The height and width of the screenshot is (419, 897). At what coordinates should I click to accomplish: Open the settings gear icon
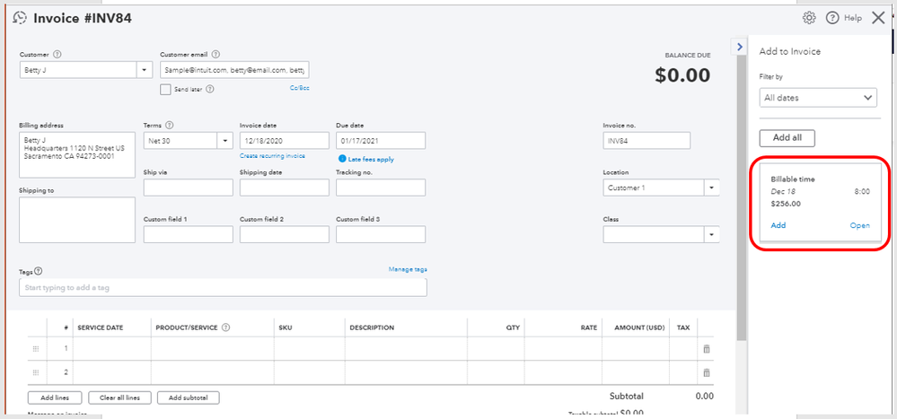point(809,18)
